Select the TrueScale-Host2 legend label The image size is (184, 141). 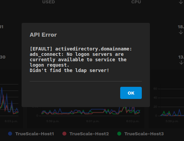(x=89, y=134)
